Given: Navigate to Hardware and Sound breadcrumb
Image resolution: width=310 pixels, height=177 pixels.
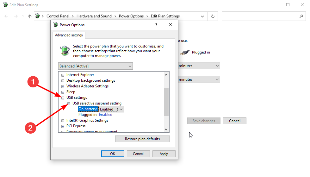Looking at the screenshot, I should 94,16.
